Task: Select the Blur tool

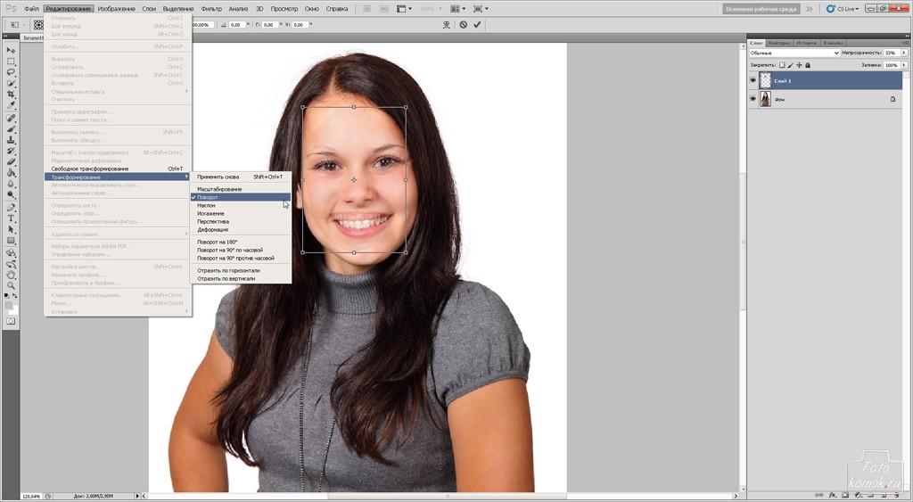Action: (11, 185)
